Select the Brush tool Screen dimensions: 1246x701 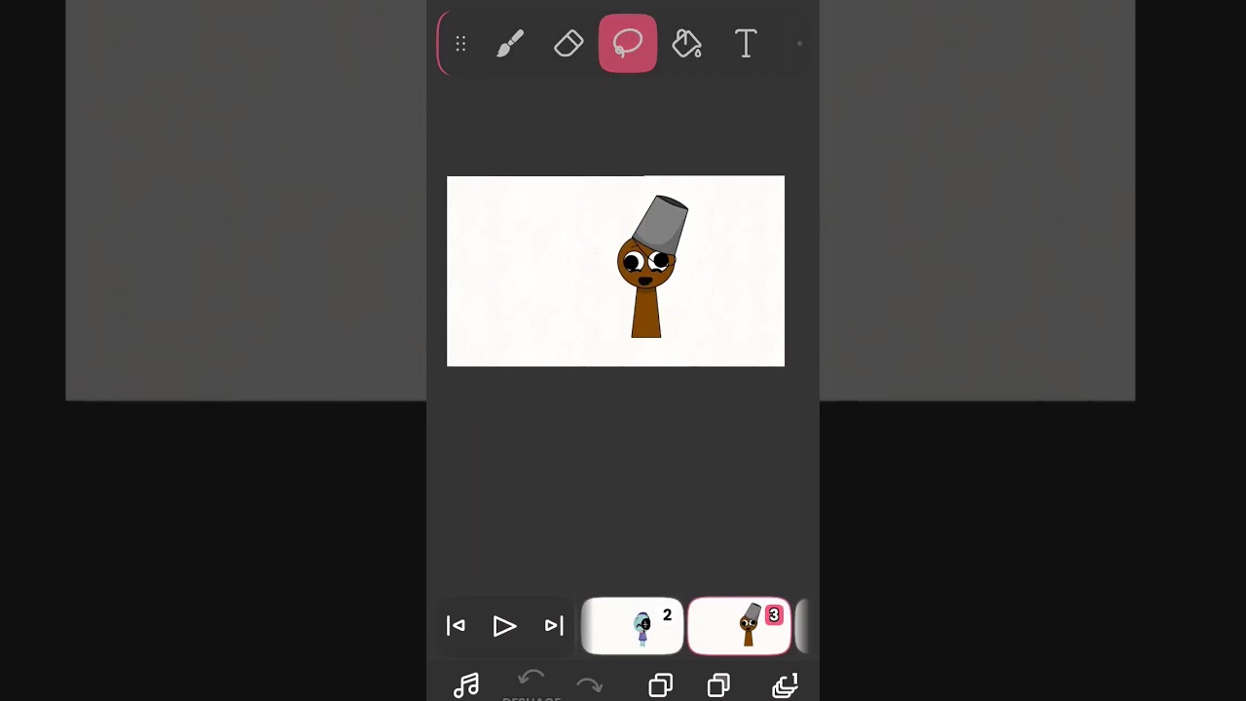510,44
